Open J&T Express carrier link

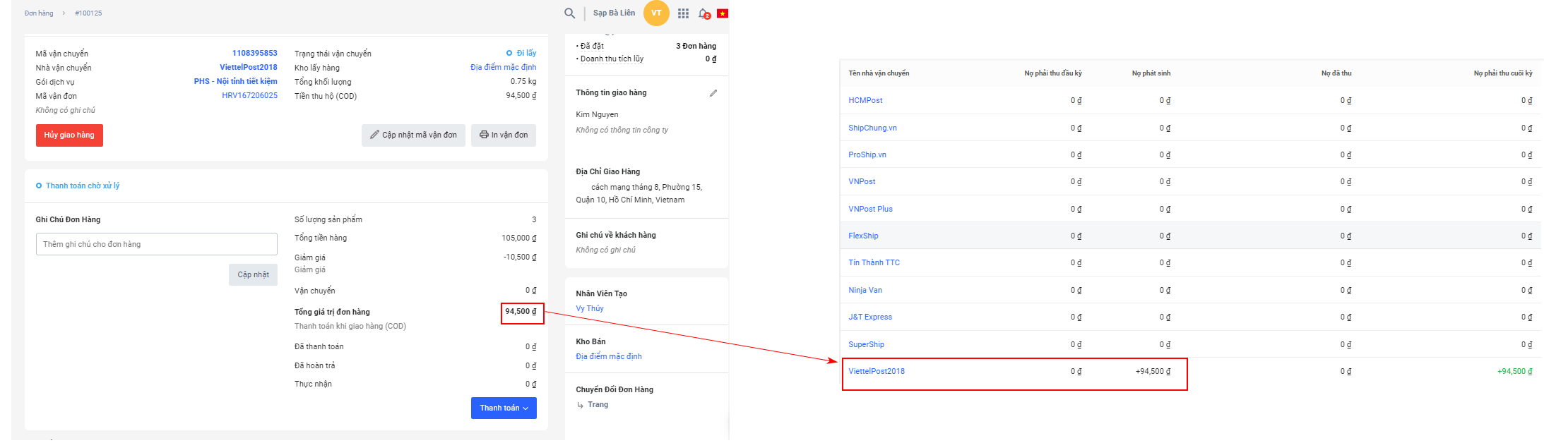point(869,317)
